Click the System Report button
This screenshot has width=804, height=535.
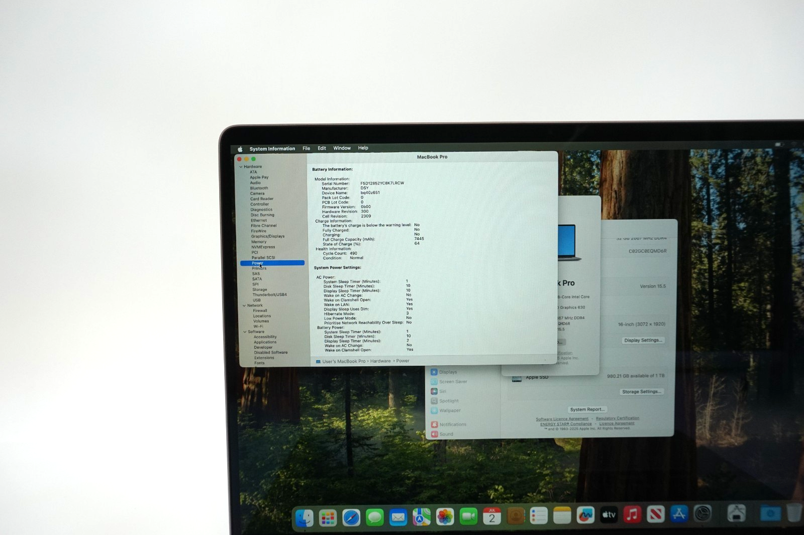coord(587,409)
